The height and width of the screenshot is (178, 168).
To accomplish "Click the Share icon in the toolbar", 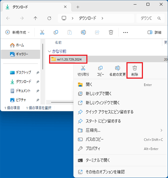I will [97, 32].
